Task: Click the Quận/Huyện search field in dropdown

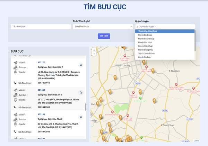Action: (165, 27)
